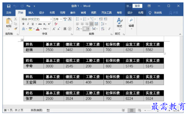Viewport: 188px width, 116px height.
Task: Open borders dropdown arrow
Action: (x=88, y=29)
